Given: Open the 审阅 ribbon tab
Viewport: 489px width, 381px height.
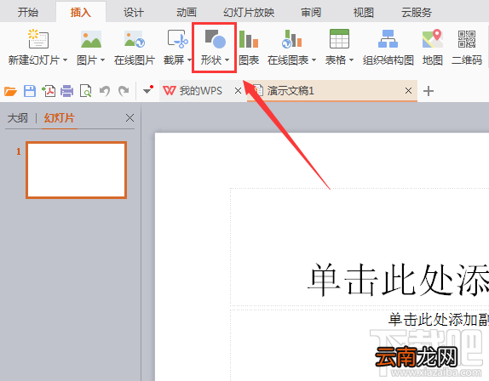Looking at the screenshot, I should (x=311, y=13).
